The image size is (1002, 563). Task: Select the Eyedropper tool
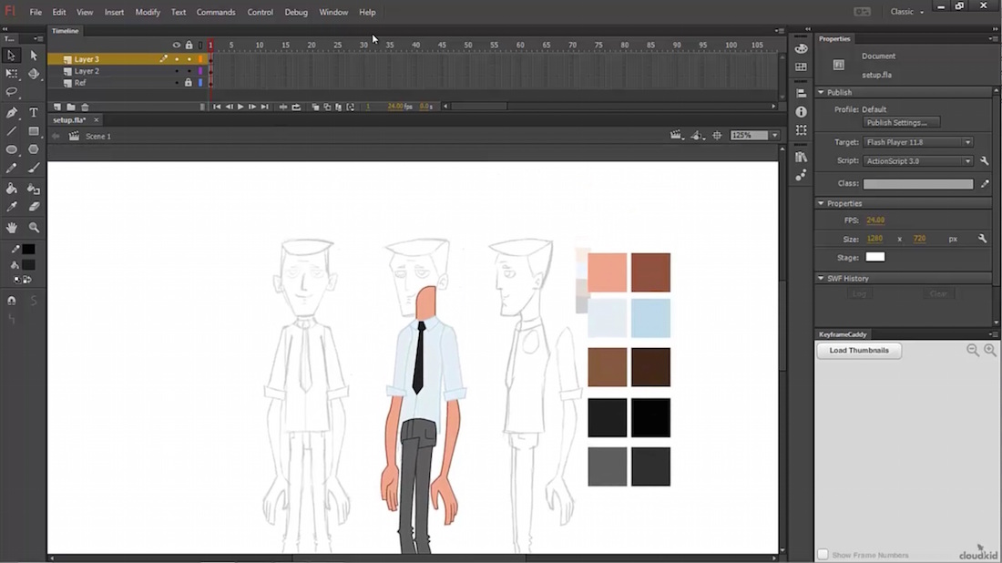click(x=12, y=207)
